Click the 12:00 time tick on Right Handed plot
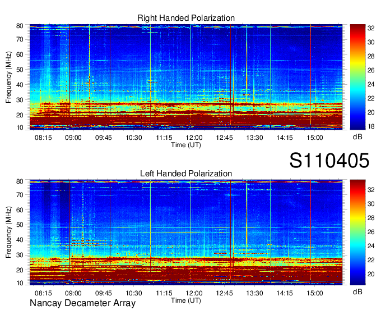381x310 pixels. click(194, 138)
